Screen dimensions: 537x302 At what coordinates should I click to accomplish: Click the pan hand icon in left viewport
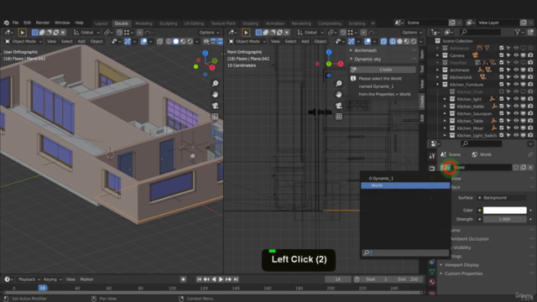click(x=215, y=95)
